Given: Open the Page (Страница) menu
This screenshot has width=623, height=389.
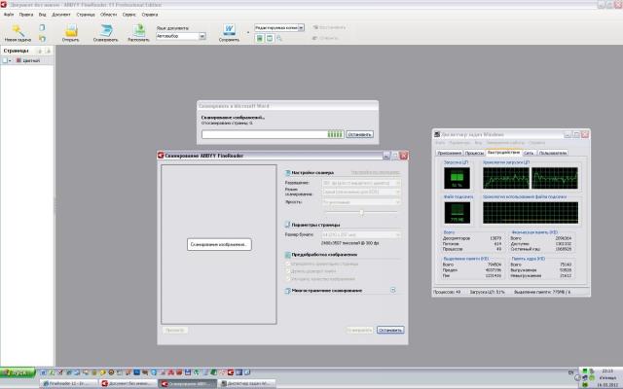Looking at the screenshot, I should coord(86,15).
